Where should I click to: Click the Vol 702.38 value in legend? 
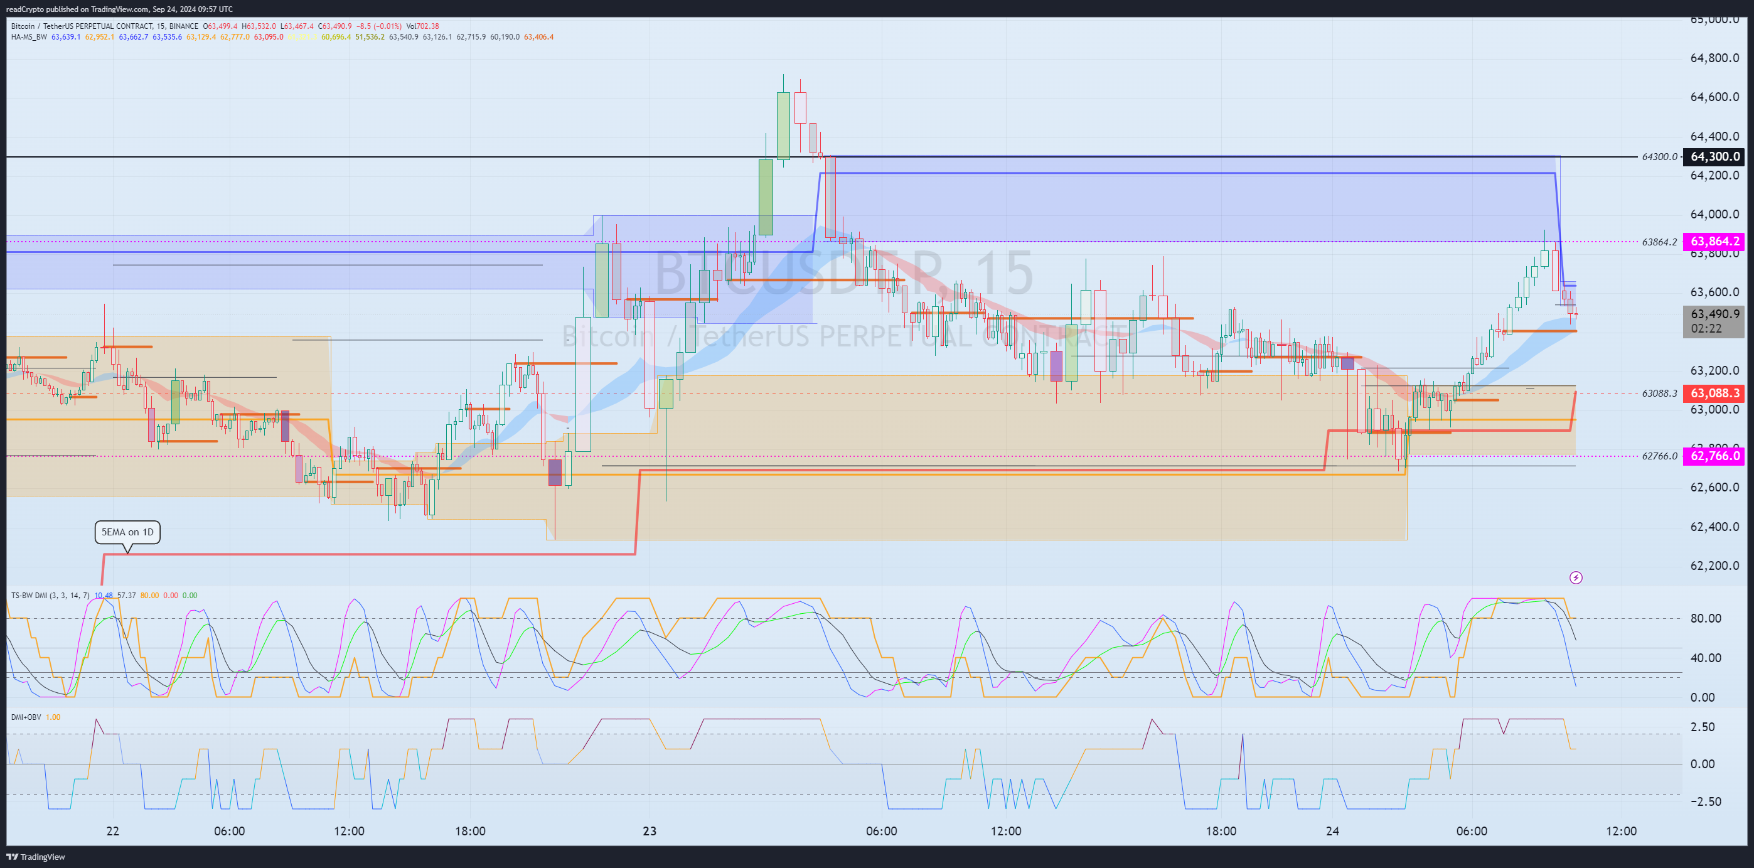pos(422,26)
